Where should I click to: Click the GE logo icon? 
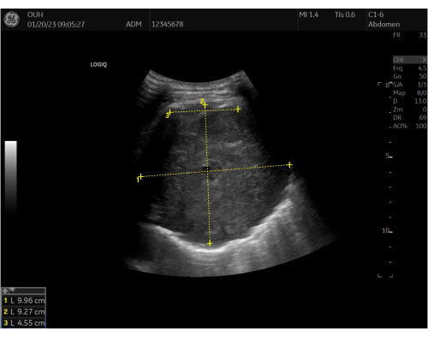pyautogui.click(x=11, y=20)
